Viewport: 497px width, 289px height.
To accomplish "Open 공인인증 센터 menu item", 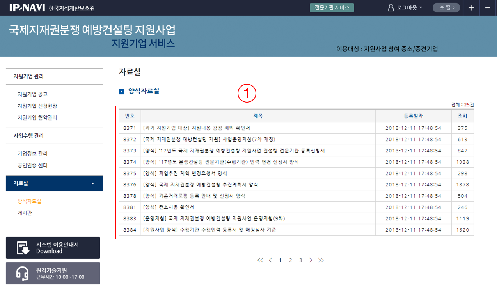I will (x=32, y=165).
